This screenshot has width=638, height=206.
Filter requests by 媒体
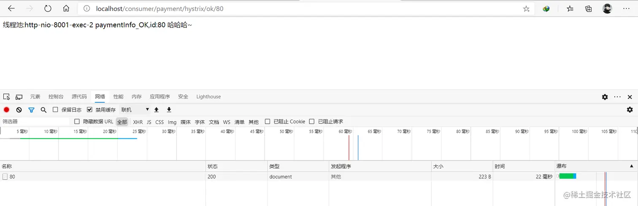click(x=186, y=122)
